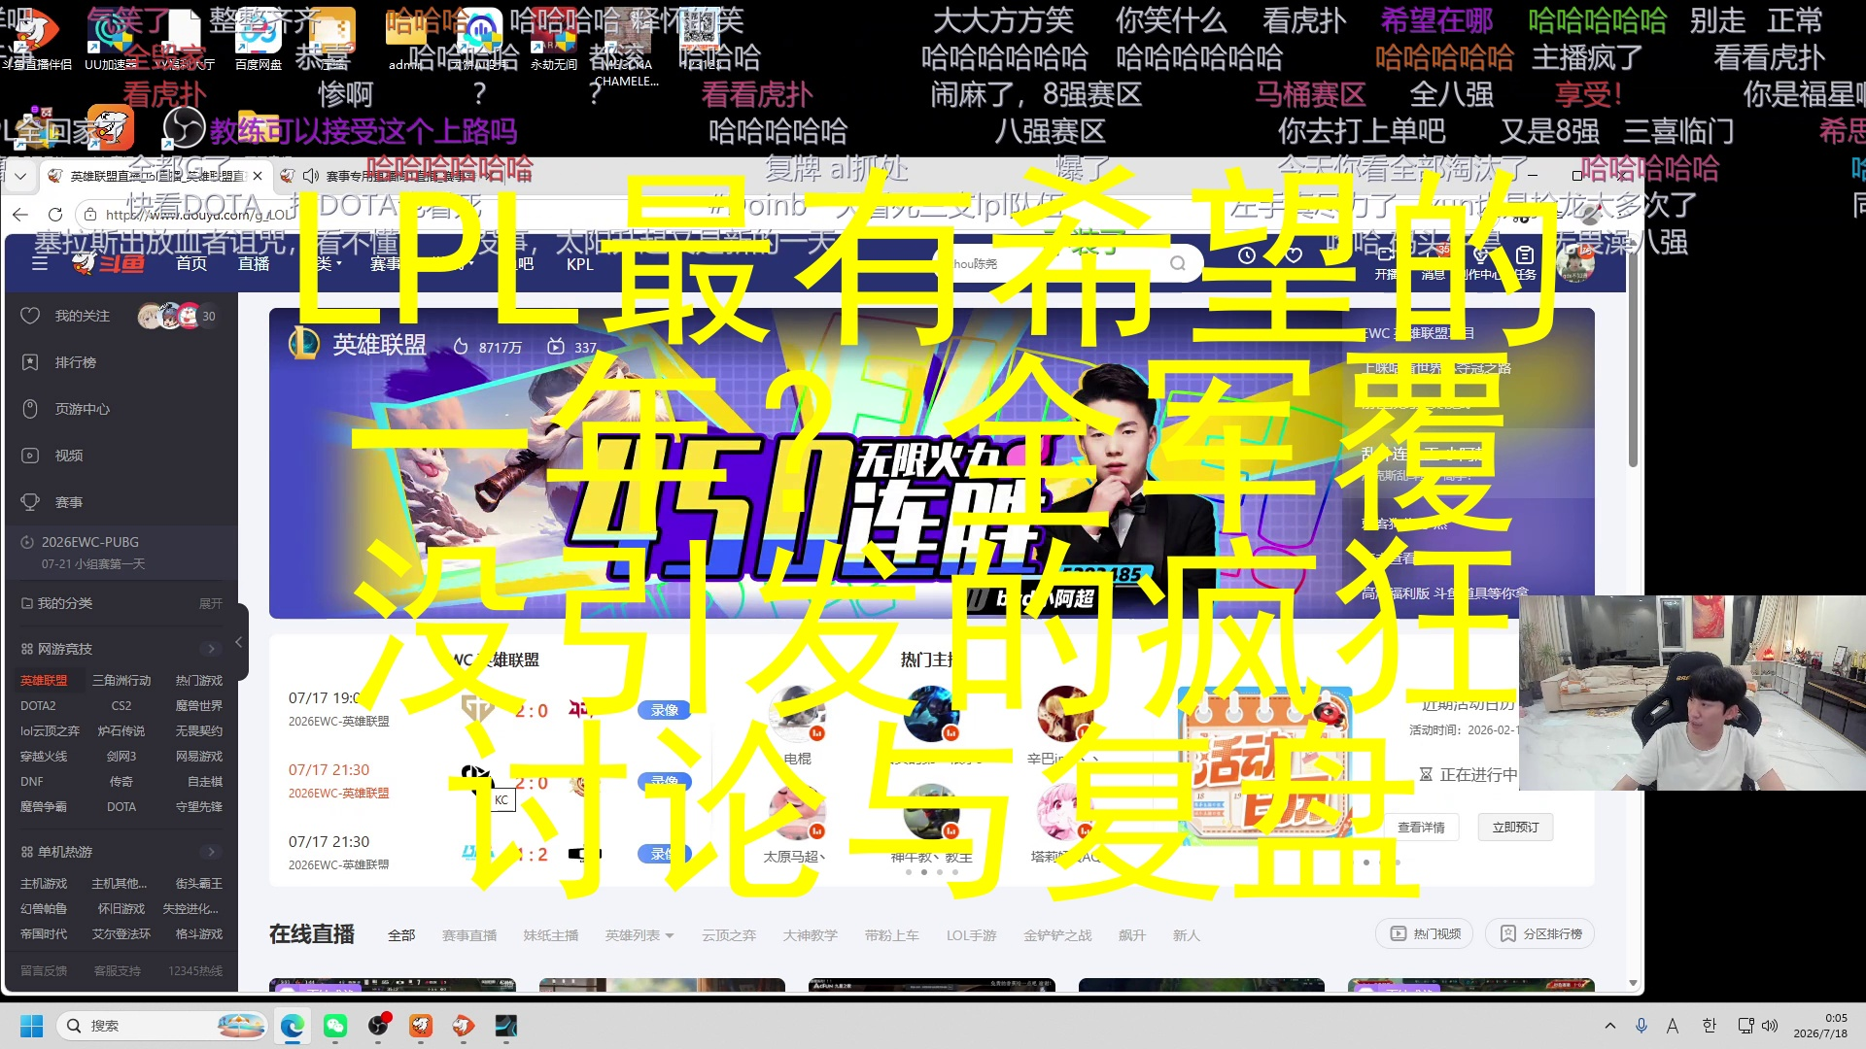Open the browser tab list dropdown
The image size is (1866, 1049).
(x=20, y=176)
